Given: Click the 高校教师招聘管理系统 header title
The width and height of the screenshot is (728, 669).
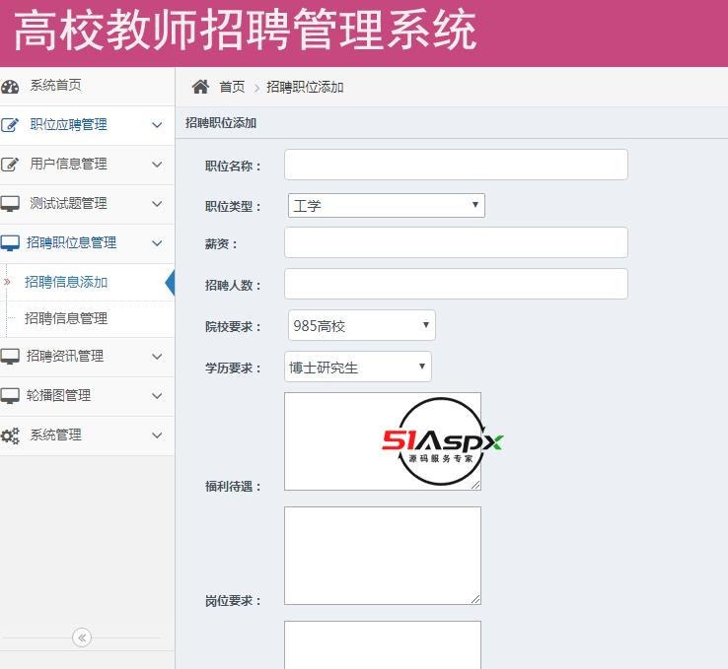Looking at the screenshot, I should pyautogui.click(x=246, y=31).
